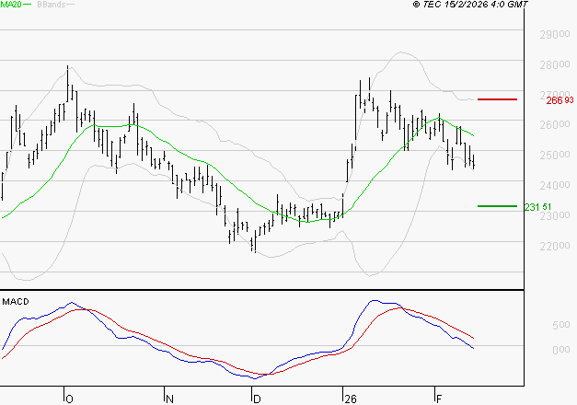The image size is (577, 405).
Task: Click the red resistance level line
Action: click(497, 99)
